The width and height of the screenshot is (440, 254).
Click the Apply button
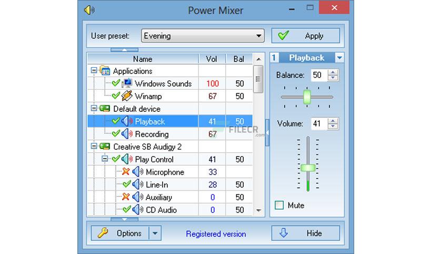(306, 36)
